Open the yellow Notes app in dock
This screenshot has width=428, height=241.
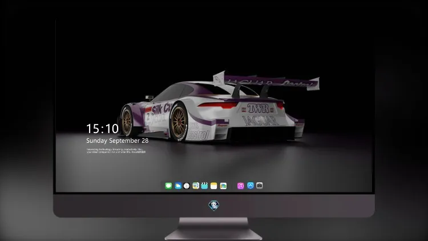[x=214, y=186]
